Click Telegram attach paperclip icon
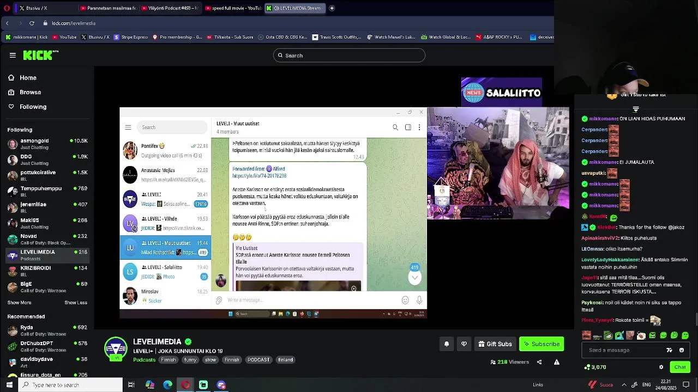The width and height of the screenshot is (698, 392). (x=219, y=301)
